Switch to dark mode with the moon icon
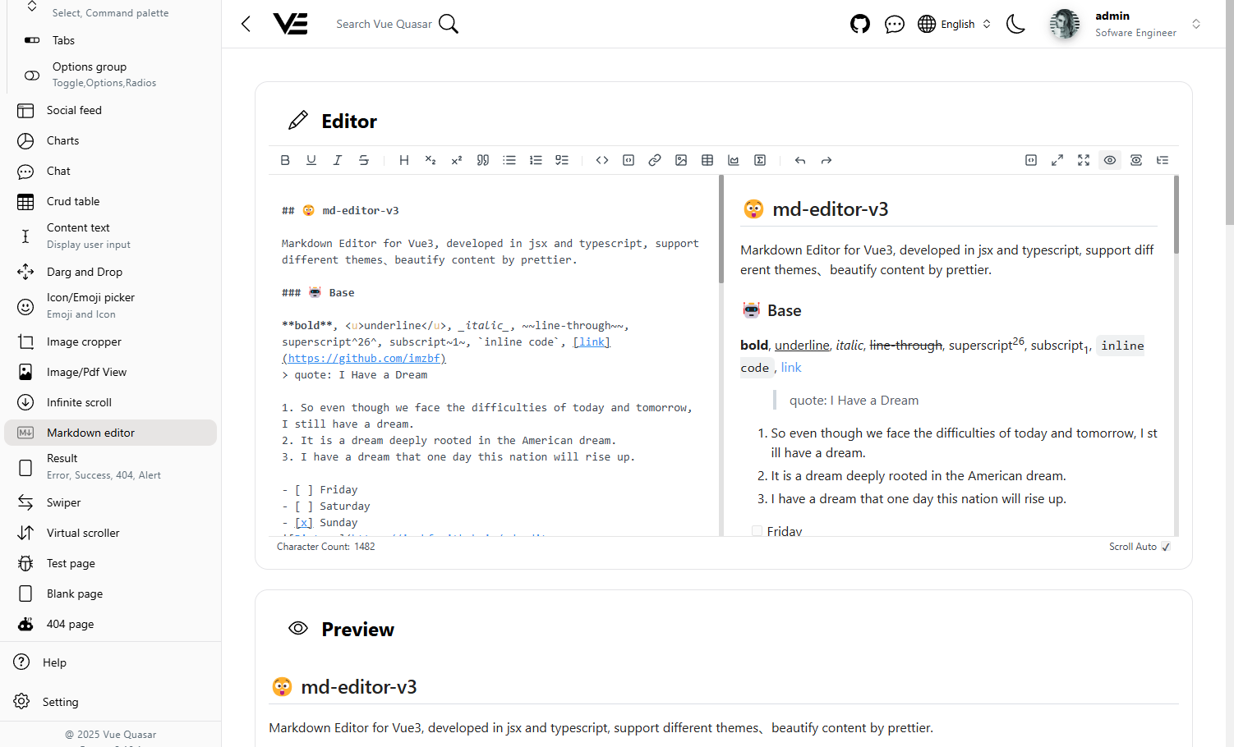Image resolution: width=1234 pixels, height=747 pixels. coord(1015,24)
